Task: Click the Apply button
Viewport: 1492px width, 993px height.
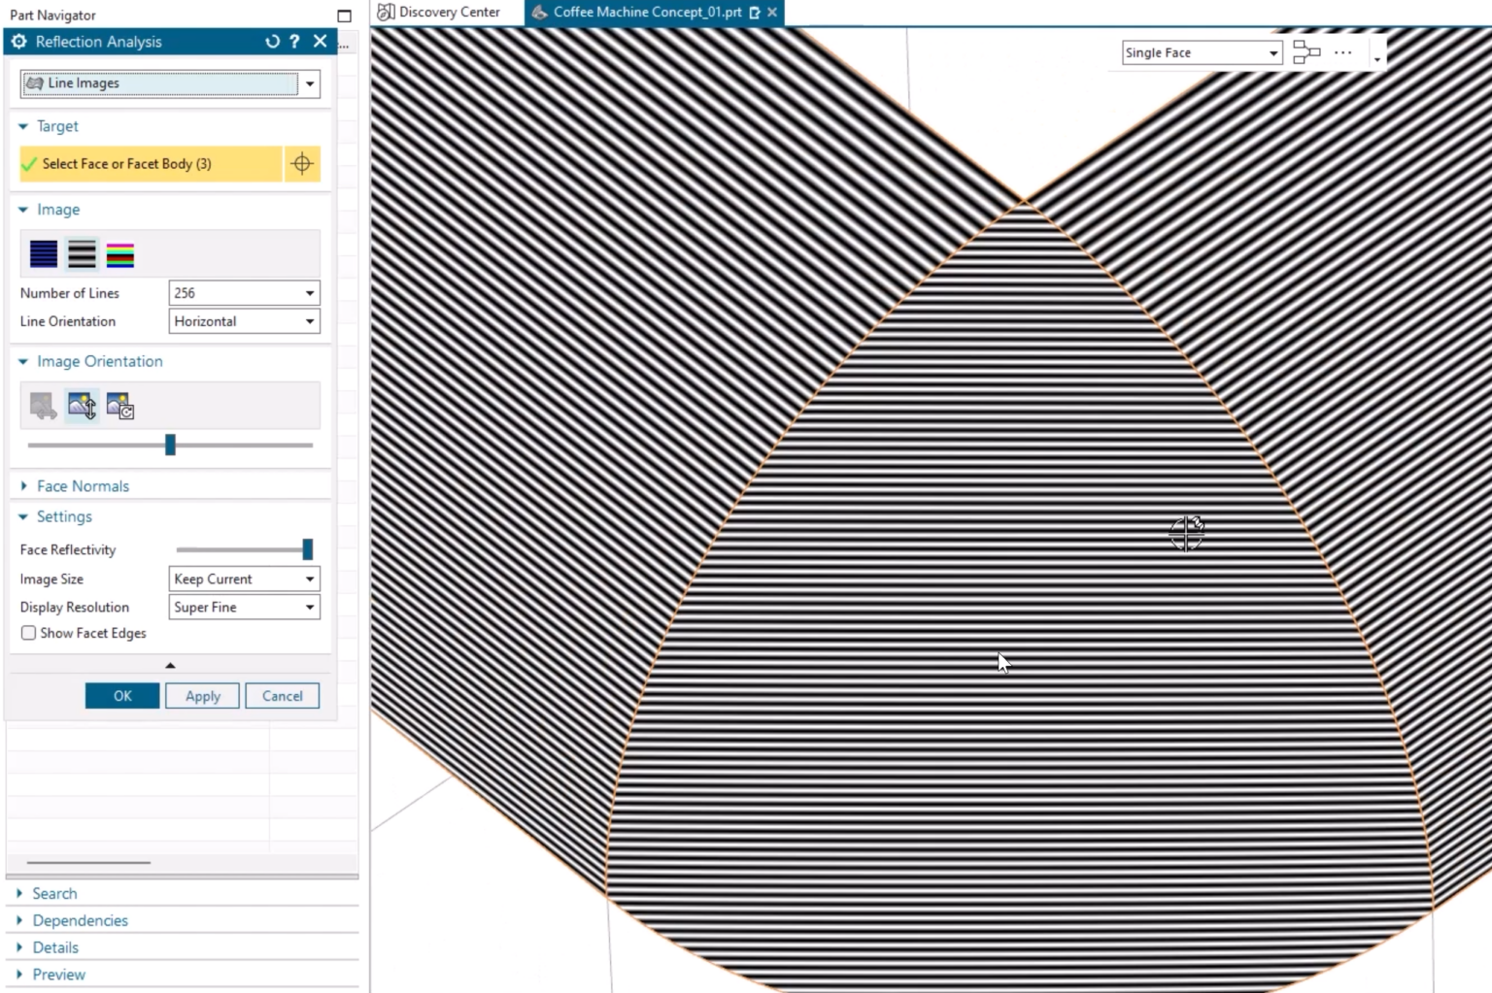Action: (202, 695)
